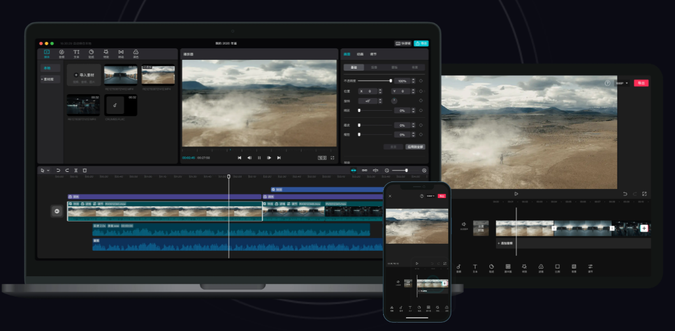The image size is (675, 331).
Task: Click the split clip tool above the timeline
Action: (x=76, y=171)
